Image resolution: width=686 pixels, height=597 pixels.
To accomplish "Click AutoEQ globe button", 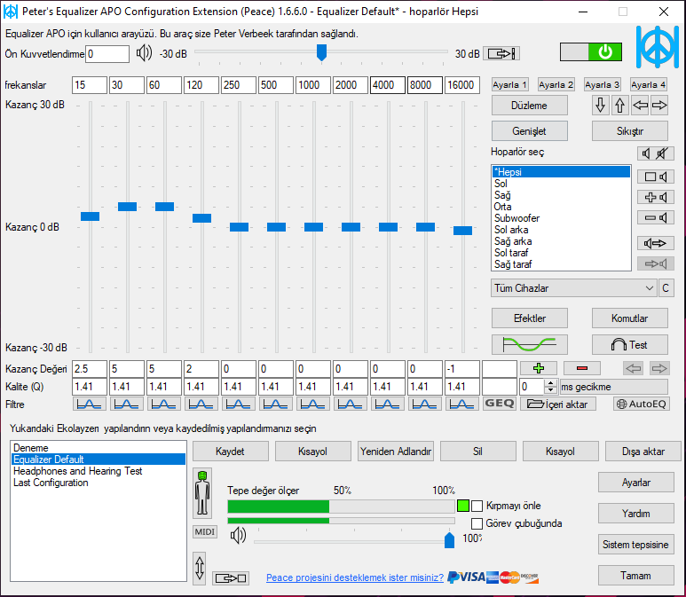I will click(x=642, y=405).
